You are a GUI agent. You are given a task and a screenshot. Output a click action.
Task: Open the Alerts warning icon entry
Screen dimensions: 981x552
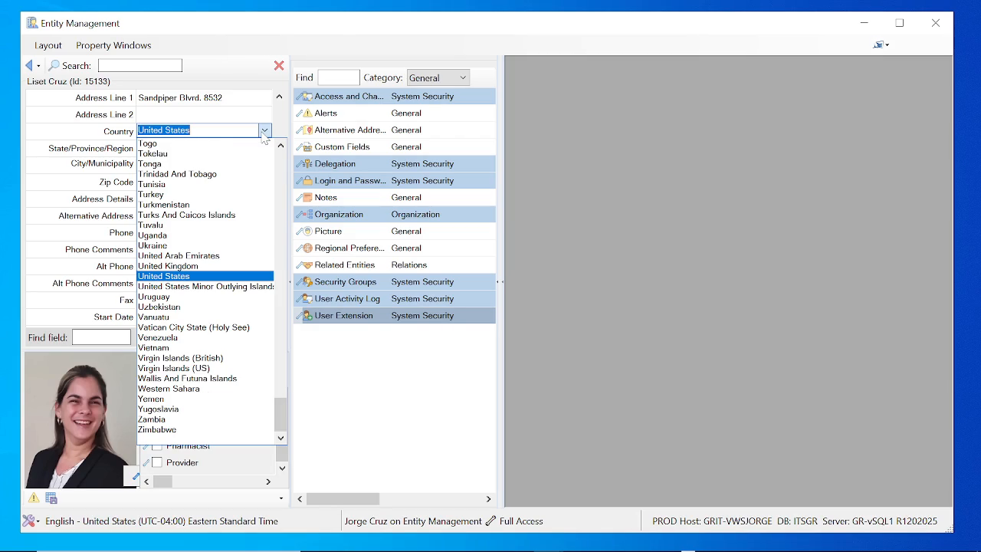coord(307,113)
